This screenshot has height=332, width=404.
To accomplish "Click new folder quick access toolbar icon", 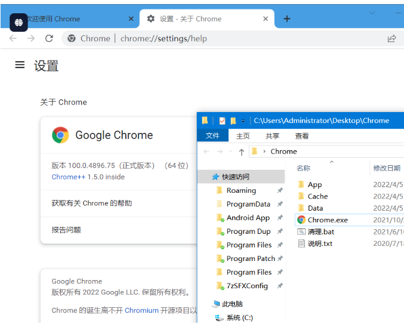I will [233, 121].
